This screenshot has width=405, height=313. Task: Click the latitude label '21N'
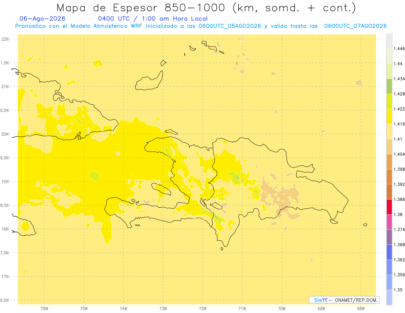tap(5, 87)
